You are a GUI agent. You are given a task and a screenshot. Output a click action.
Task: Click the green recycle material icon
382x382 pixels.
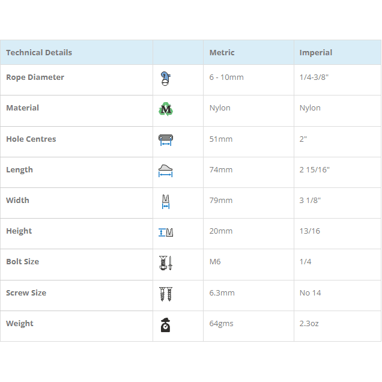pos(166,109)
